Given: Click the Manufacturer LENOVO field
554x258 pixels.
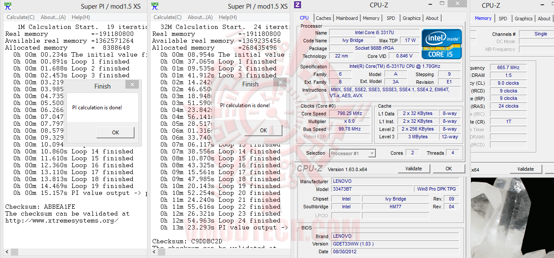Looking at the screenshot, I should click(x=394, y=182).
